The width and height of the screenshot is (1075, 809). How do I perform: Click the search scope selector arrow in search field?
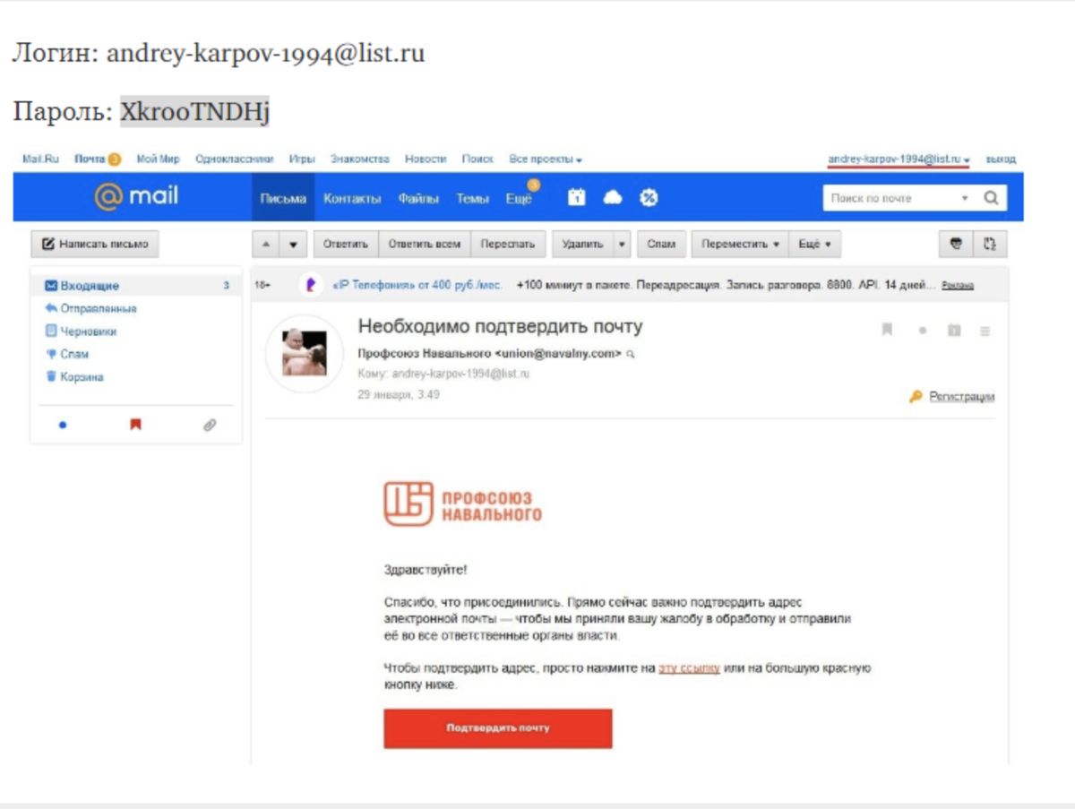click(965, 198)
